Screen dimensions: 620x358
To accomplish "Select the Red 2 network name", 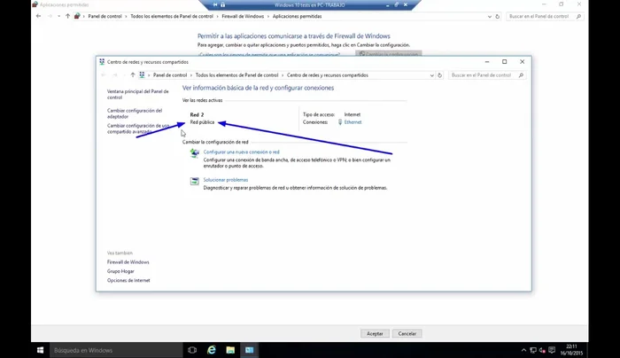I will tap(197, 114).
